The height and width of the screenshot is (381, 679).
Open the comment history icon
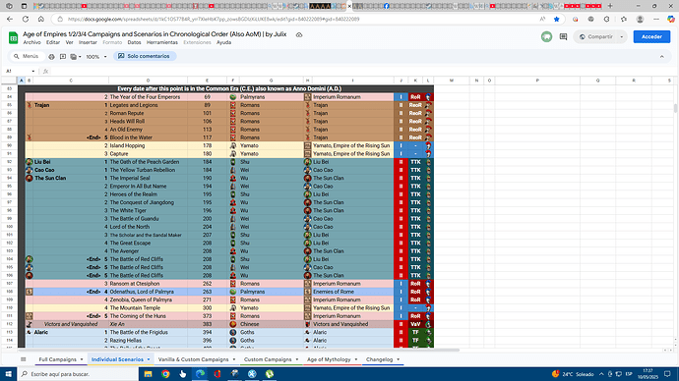[x=563, y=36]
